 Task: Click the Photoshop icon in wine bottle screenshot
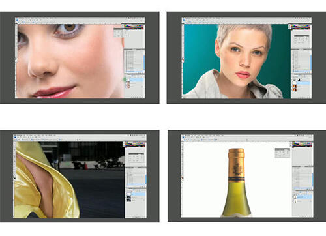pyautogui.click(x=183, y=137)
